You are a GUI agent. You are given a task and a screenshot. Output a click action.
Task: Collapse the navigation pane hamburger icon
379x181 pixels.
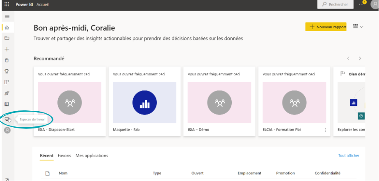(x=7, y=16)
